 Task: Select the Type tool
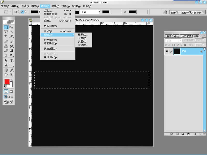(x=11, y=60)
